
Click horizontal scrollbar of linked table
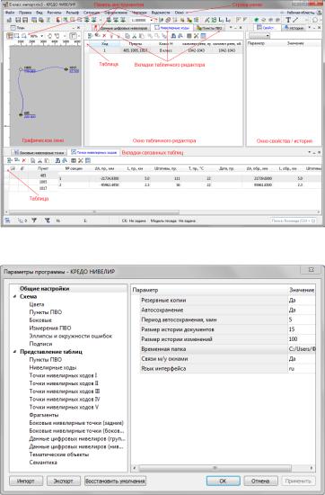[94, 211]
